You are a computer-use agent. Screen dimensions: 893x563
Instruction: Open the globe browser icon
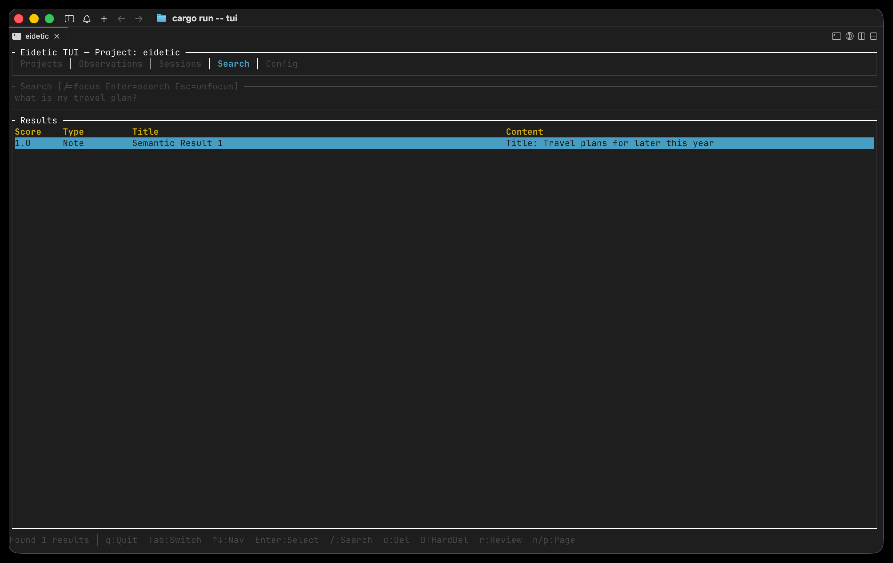(x=850, y=36)
